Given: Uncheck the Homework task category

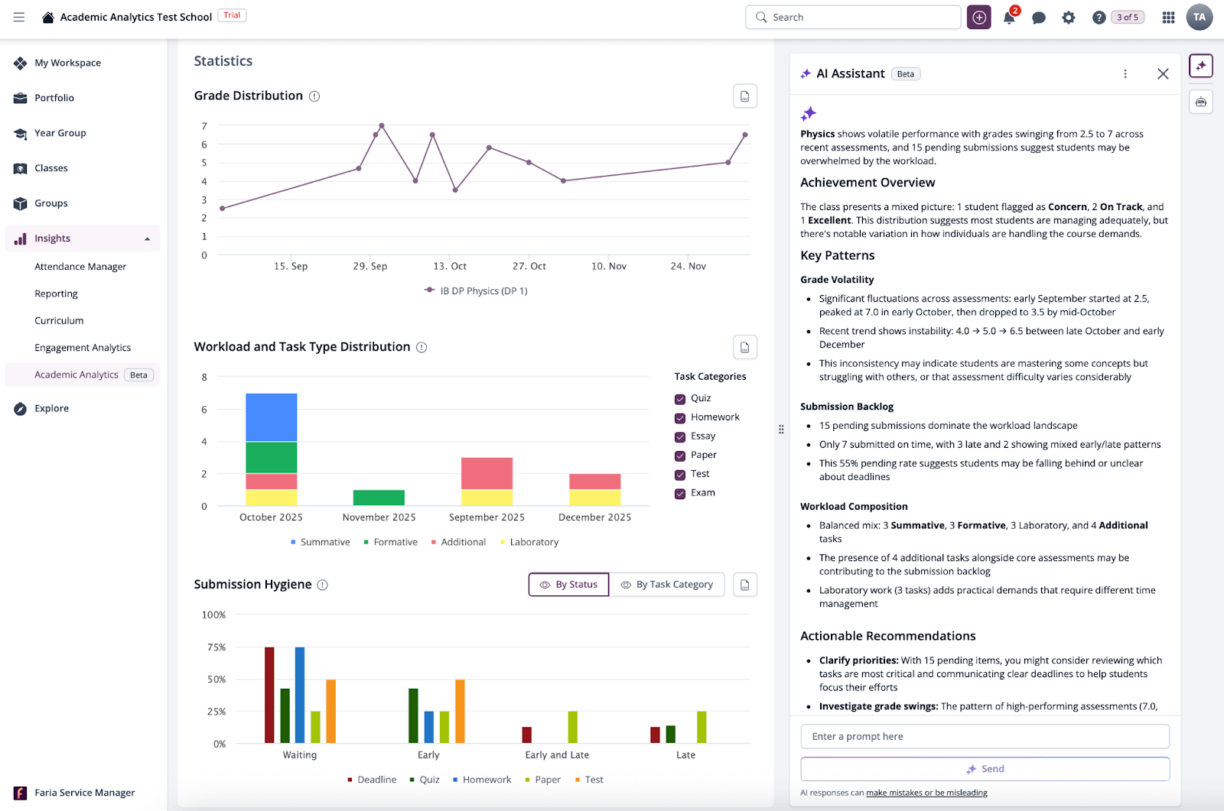Looking at the screenshot, I should [x=680, y=418].
